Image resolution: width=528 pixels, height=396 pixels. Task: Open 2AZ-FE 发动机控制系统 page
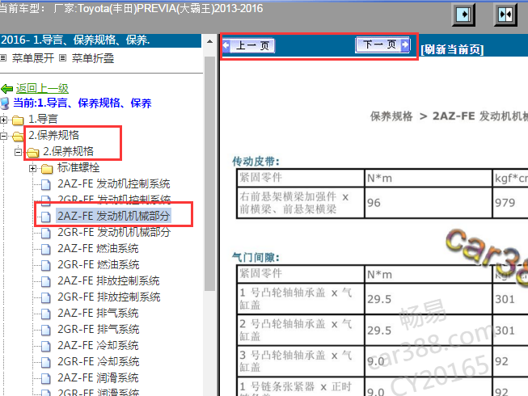tap(114, 183)
